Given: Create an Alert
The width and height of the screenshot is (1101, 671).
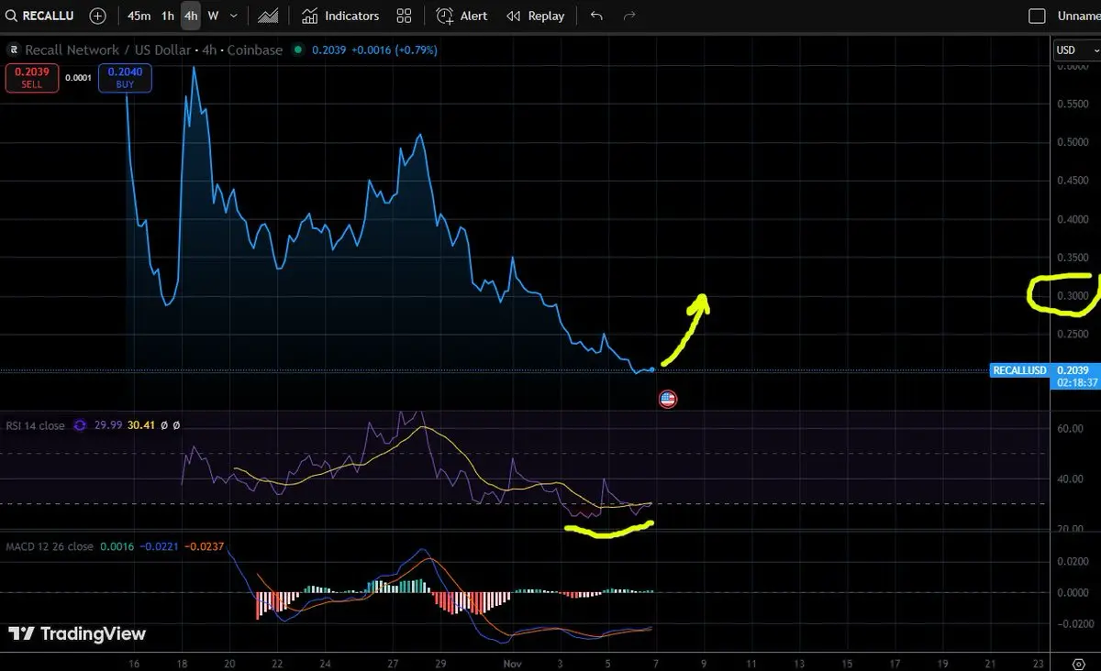Looking at the screenshot, I should pos(462,16).
